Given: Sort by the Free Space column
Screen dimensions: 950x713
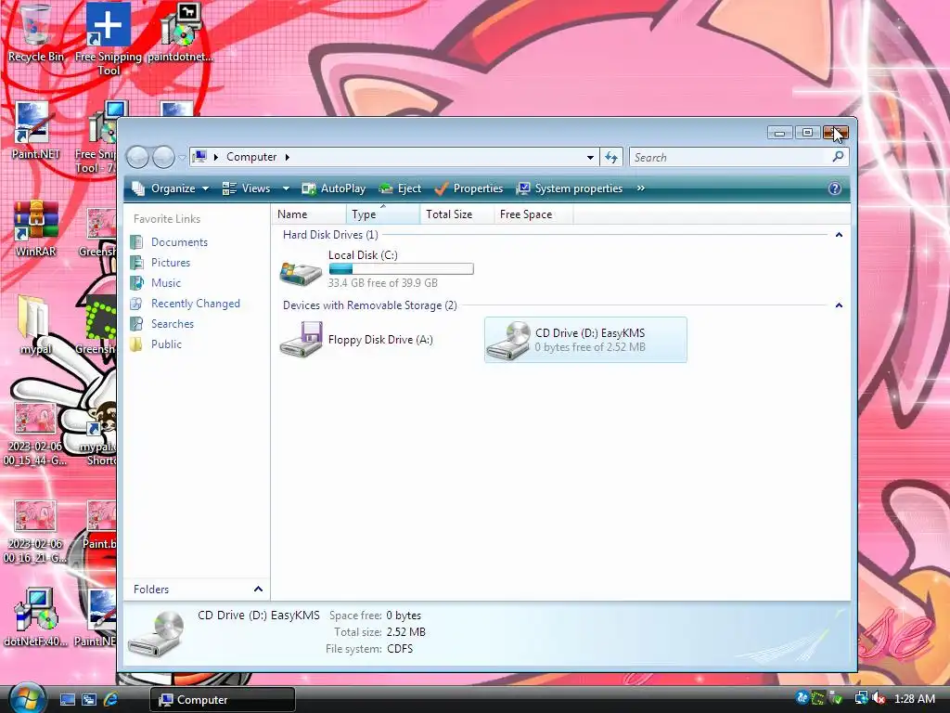Looking at the screenshot, I should pos(533,214).
